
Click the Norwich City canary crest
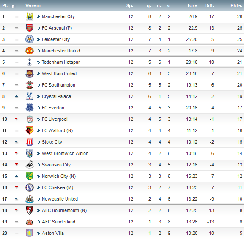point(30,176)
